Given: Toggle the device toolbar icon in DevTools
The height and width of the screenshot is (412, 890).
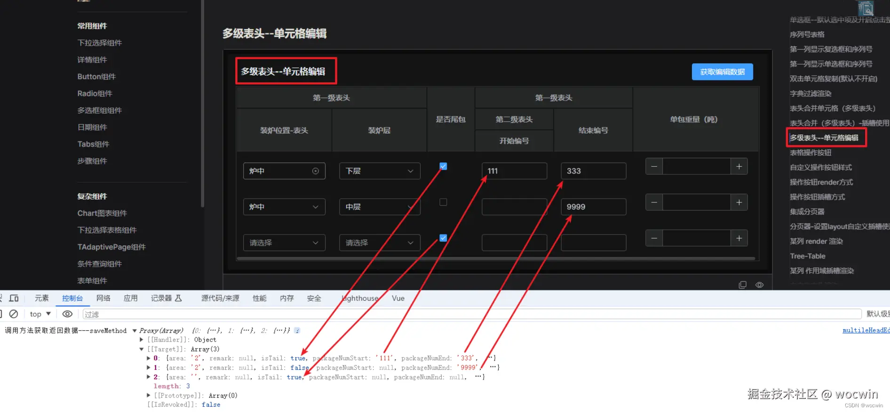Looking at the screenshot, I should [14, 298].
